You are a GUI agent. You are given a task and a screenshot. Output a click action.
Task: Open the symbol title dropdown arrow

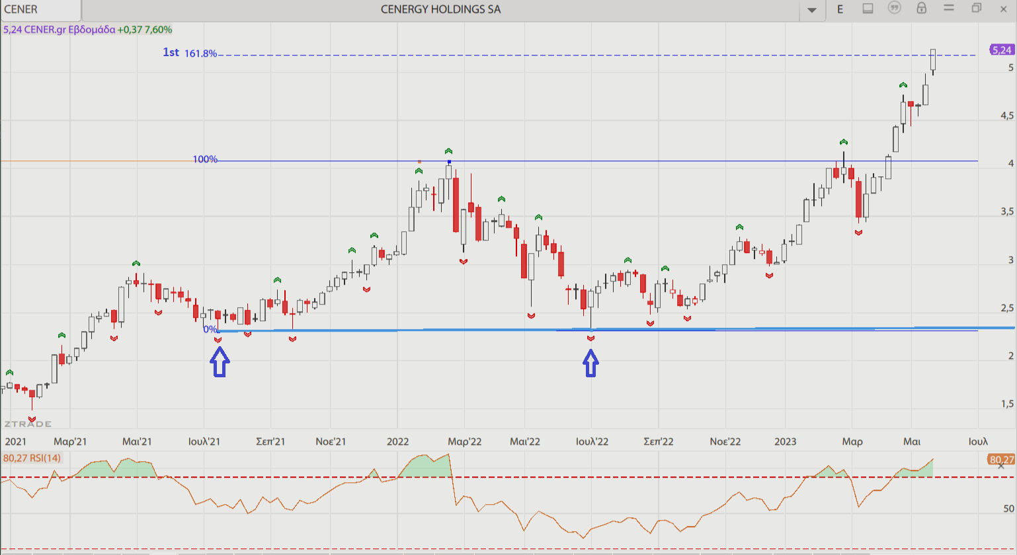click(813, 10)
